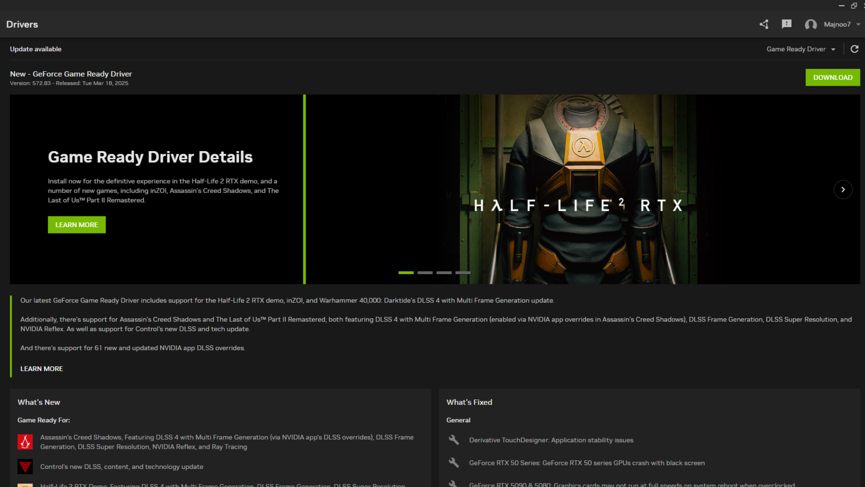Select the second carousel indicator
Viewport: 865px width, 487px height.
[425, 273]
